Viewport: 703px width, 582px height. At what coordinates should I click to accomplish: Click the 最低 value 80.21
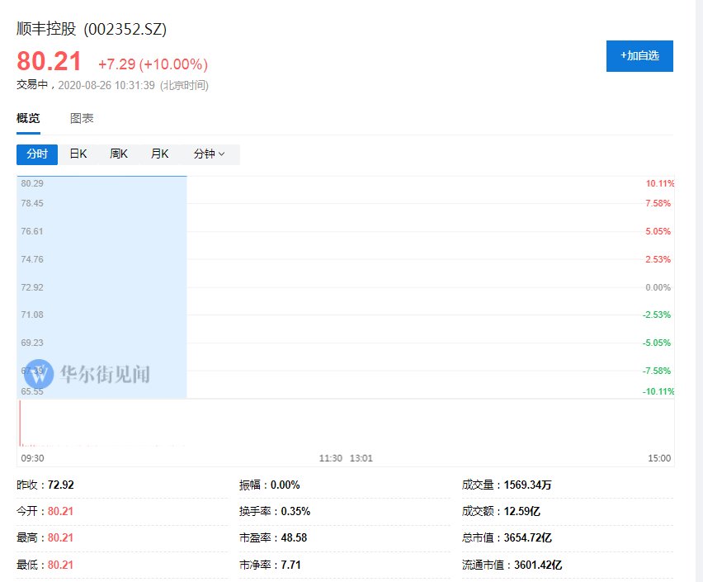(x=60, y=565)
